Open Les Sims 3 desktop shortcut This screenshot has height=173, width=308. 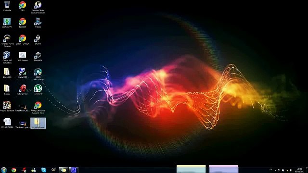(x=7, y=23)
